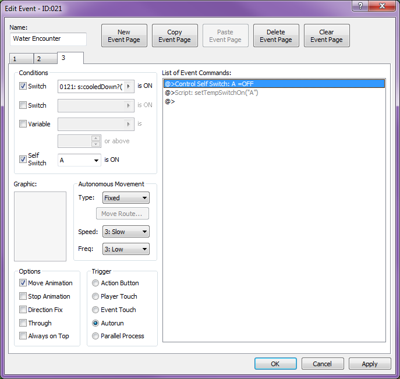Enable the Through option
The width and height of the screenshot is (400, 379).
coord(23,323)
